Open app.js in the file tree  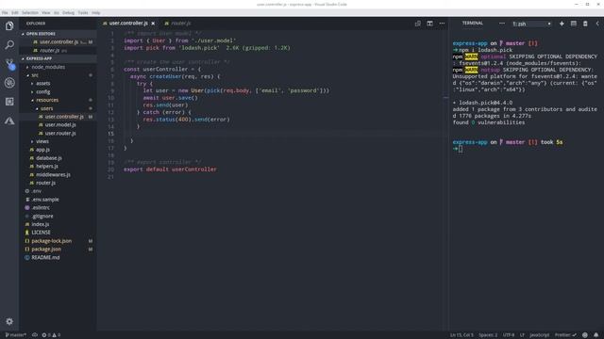[42, 150]
